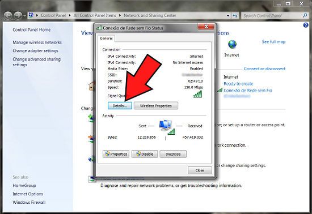The image size is (312, 214).
Task: Click the Internet globe icon
Action: coord(232,45)
